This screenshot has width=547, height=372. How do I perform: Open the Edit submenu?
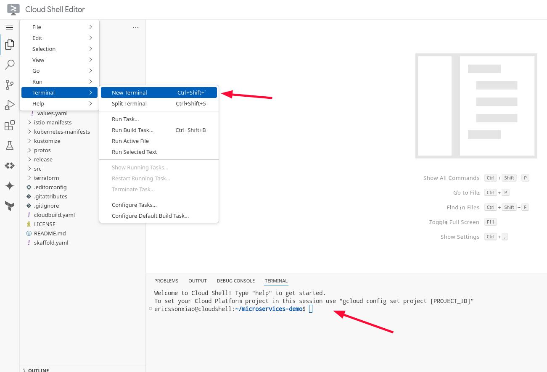tap(59, 38)
